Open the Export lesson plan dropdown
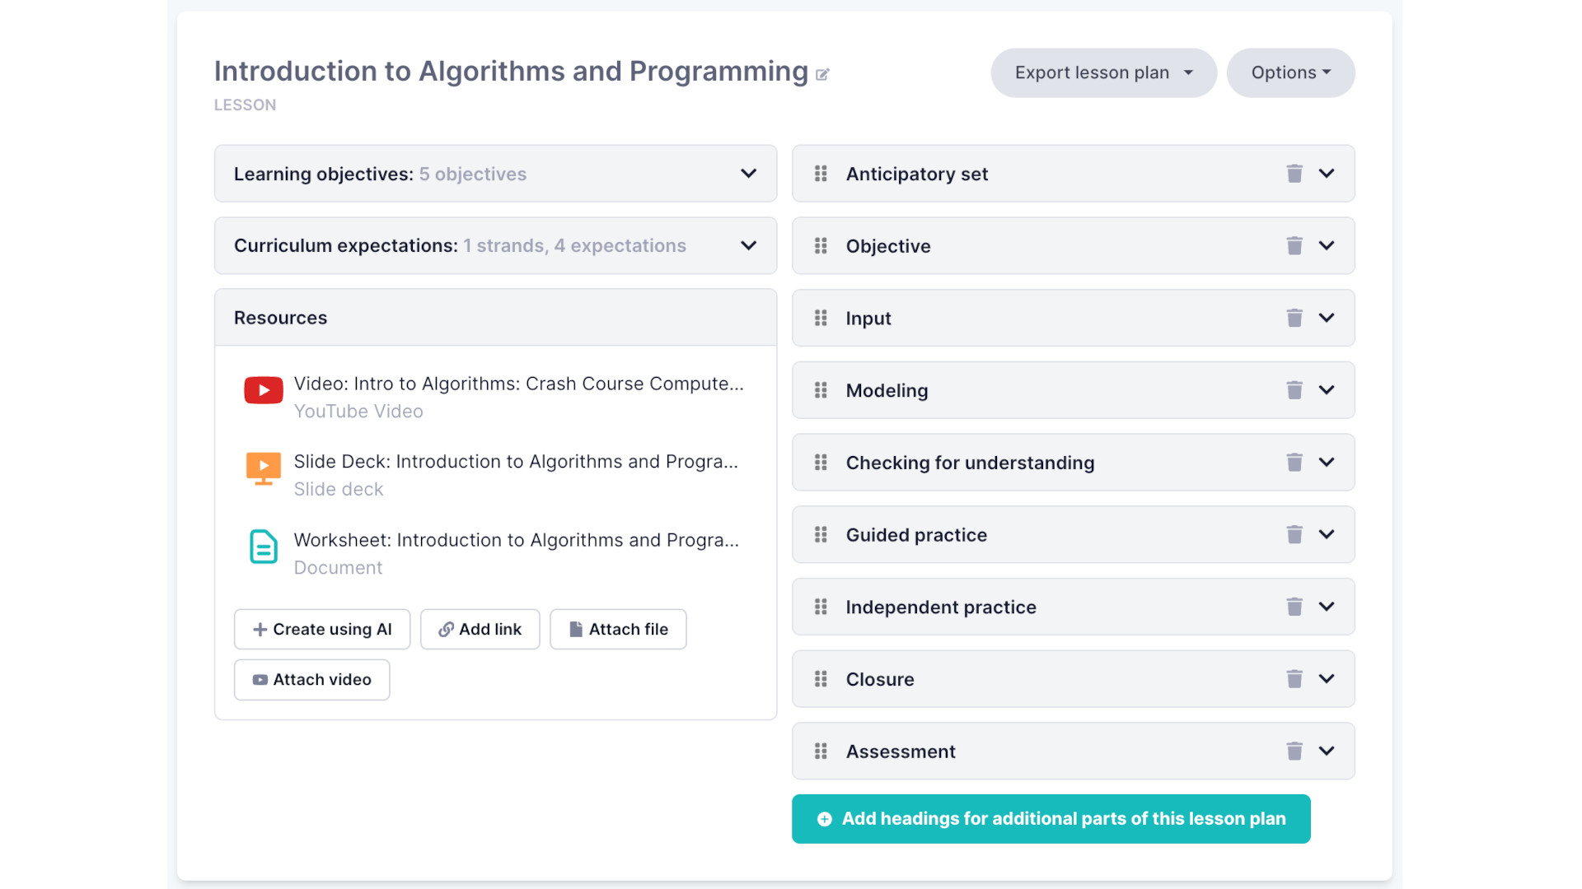The height and width of the screenshot is (889, 1582). pyautogui.click(x=1103, y=72)
